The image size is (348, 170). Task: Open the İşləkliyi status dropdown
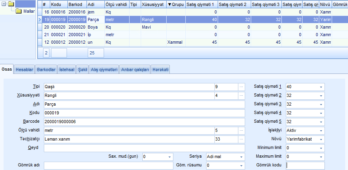pyautogui.click(x=321, y=130)
